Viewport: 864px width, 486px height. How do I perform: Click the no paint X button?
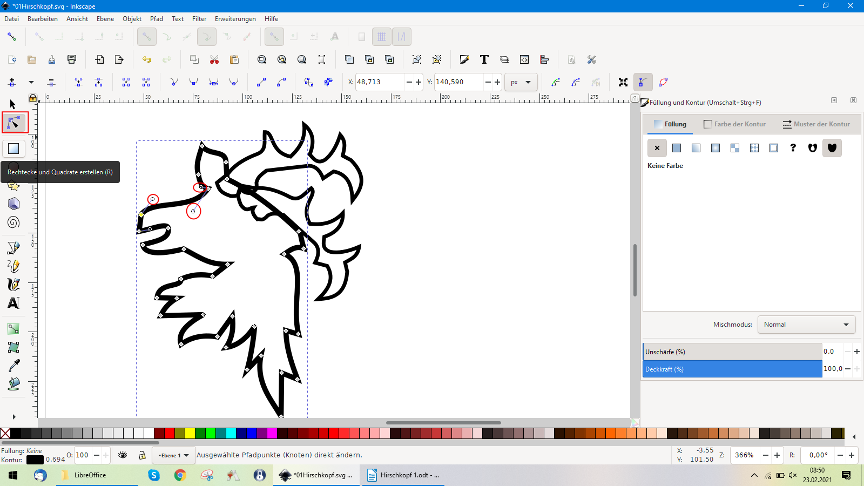click(657, 148)
